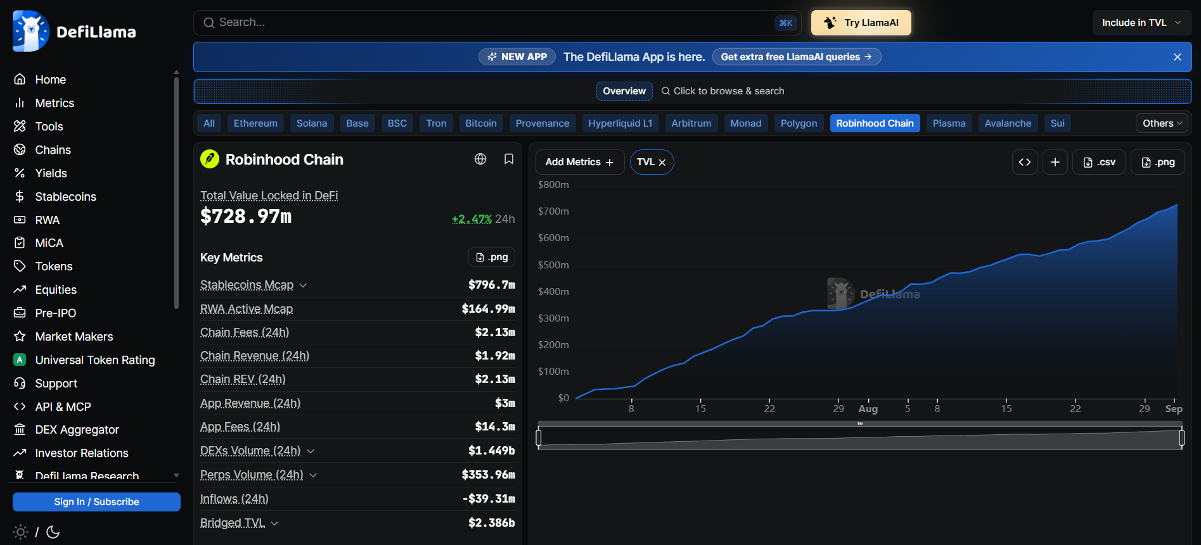Click the right range slider handle
The height and width of the screenshot is (545, 1201).
point(1181,437)
